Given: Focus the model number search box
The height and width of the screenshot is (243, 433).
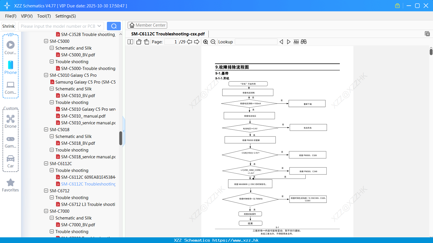Looking at the screenshot, I should (58, 26).
